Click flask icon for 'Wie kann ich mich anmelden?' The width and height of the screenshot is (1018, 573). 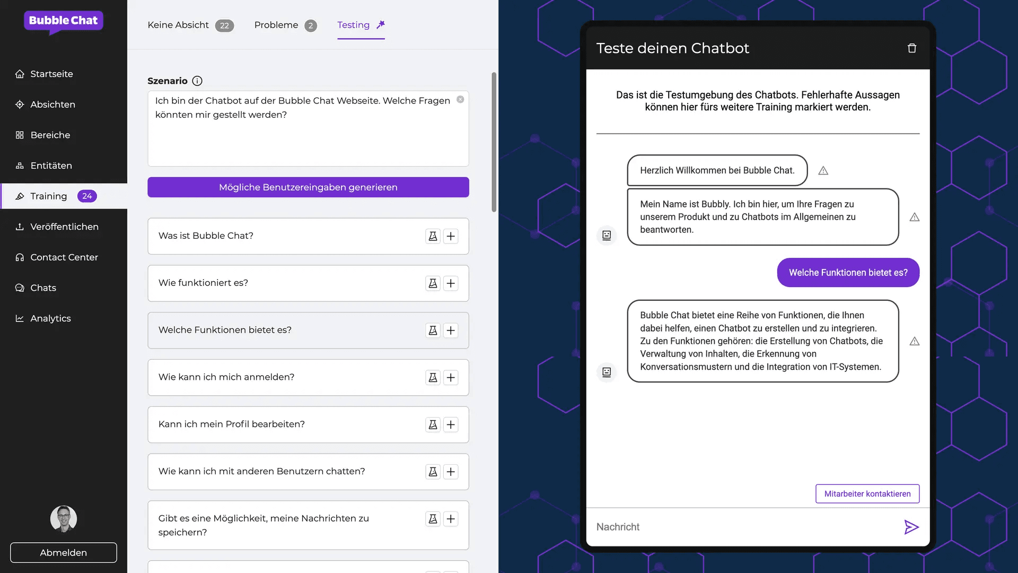click(x=433, y=378)
